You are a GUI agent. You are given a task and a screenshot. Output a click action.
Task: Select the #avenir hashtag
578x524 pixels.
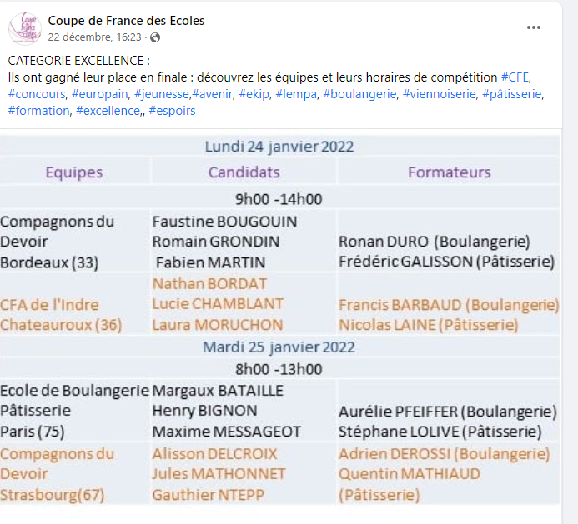point(213,94)
